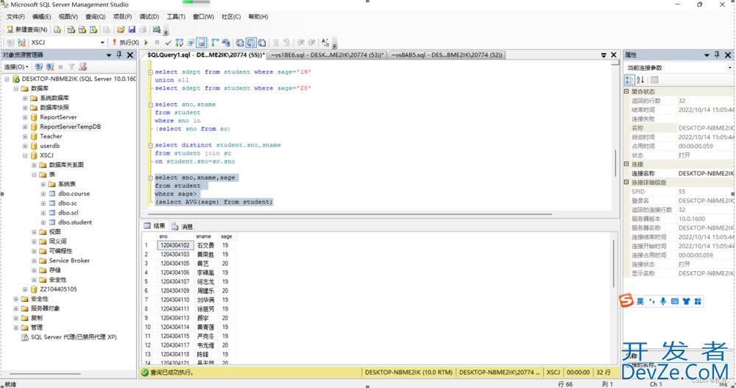Click the results grid vertical scrollbar
Image resolution: width=736 pixels, height=388 pixels.
pyautogui.click(x=614, y=263)
